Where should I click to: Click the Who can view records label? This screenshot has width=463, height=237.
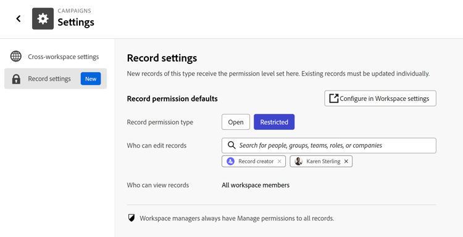pos(158,185)
